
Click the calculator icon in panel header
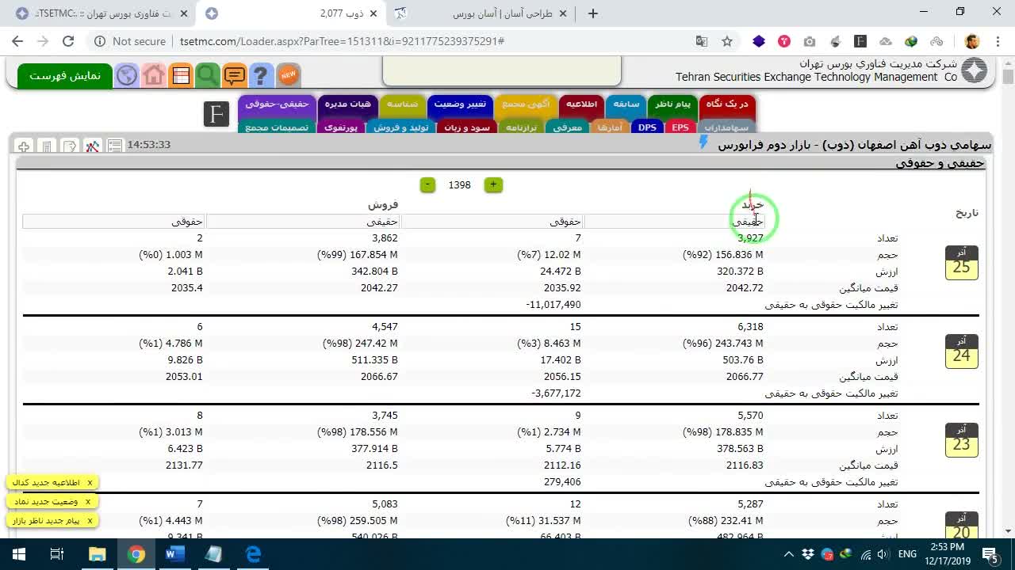tap(46, 146)
